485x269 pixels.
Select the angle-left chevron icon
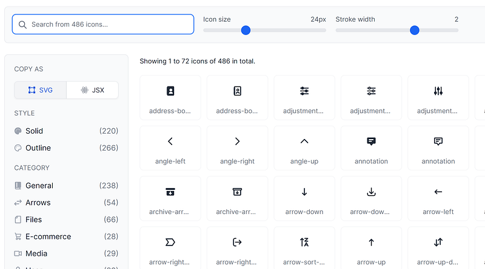170,141
